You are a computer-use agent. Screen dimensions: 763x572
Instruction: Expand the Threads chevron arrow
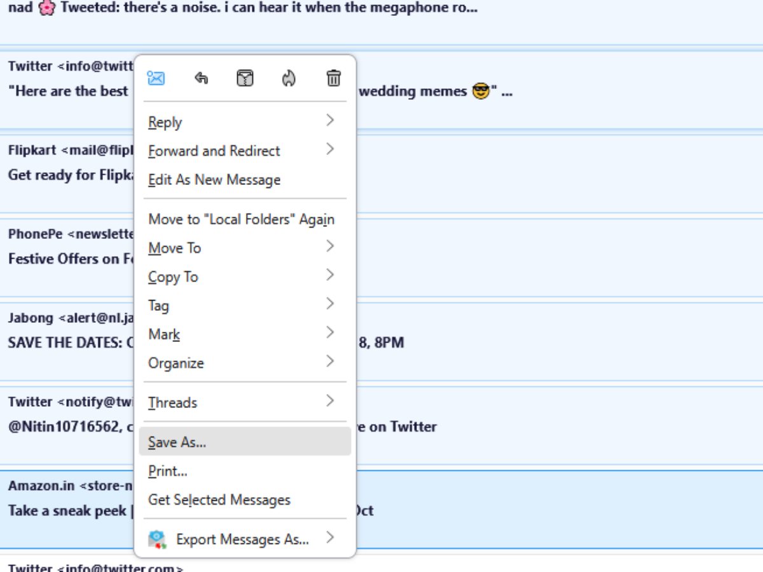pos(330,400)
